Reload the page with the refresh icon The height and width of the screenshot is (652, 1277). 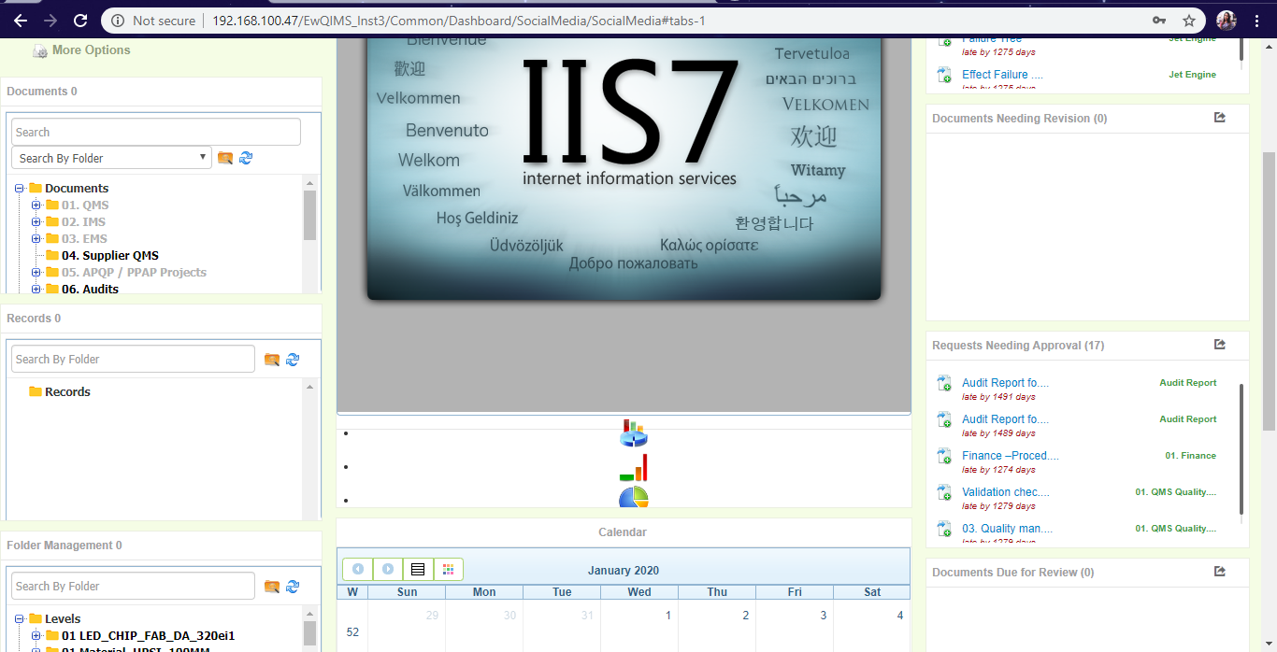click(80, 20)
